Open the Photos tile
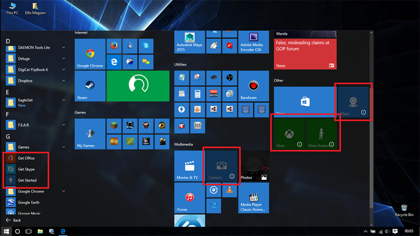This screenshot has height=236, width=420. point(253,166)
